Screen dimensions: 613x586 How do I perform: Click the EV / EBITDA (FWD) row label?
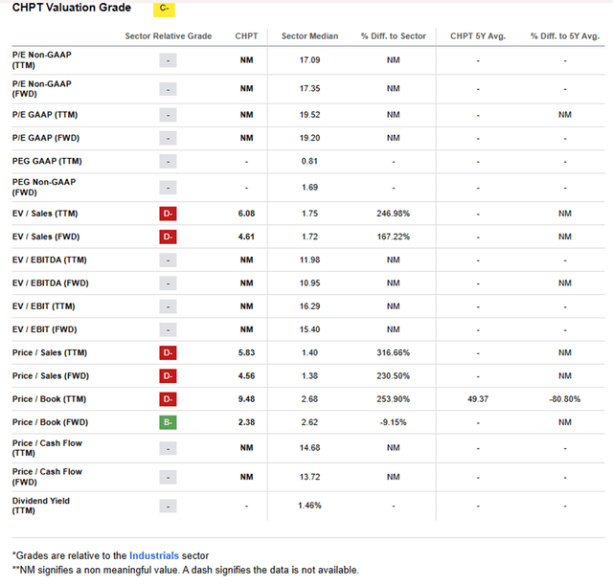click(x=51, y=283)
